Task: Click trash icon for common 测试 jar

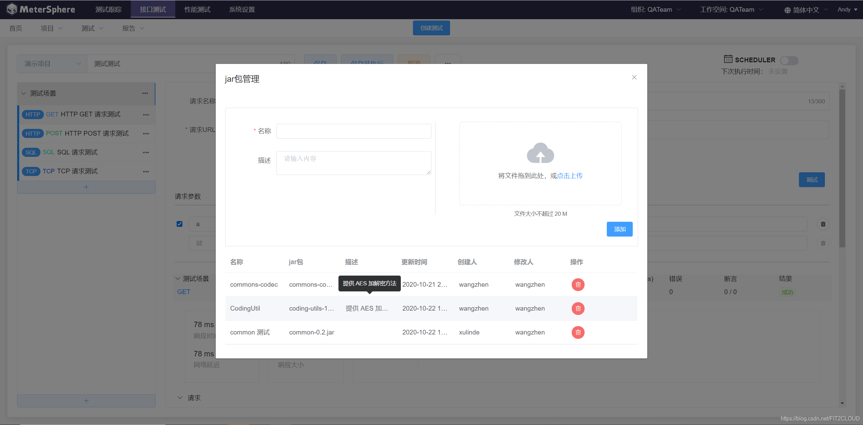Action: [578, 332]
